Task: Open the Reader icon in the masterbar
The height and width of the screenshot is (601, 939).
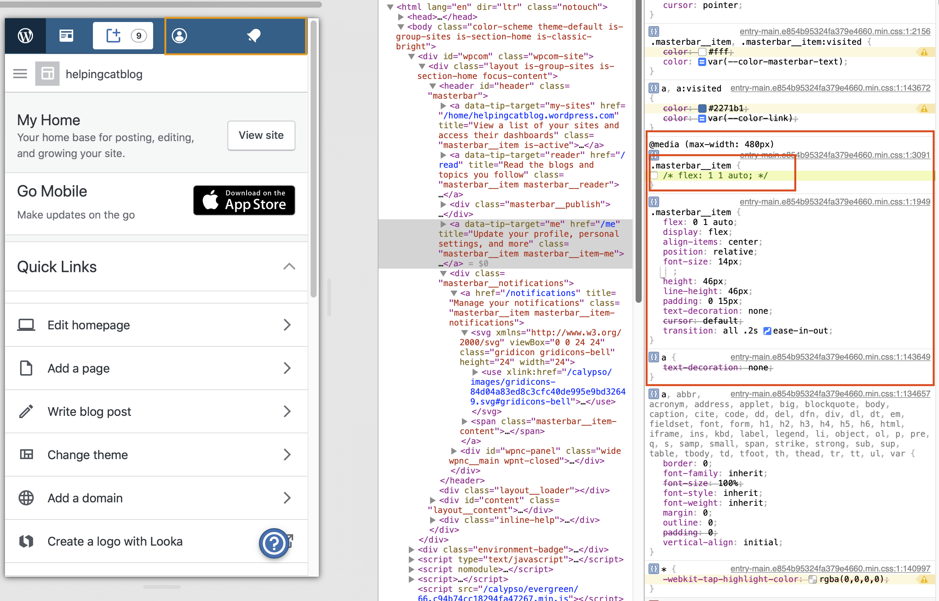Action: [x=66, y=36]
